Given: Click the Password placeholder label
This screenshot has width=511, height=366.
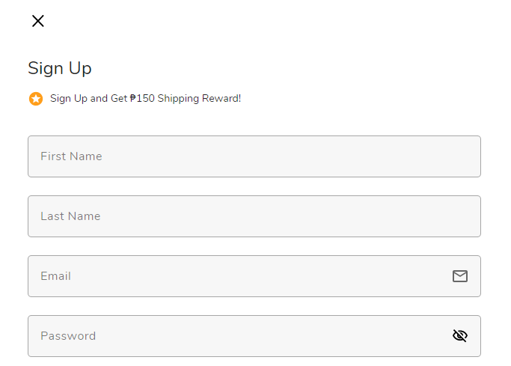Looking at the screenshot, I should coord(68,336).
